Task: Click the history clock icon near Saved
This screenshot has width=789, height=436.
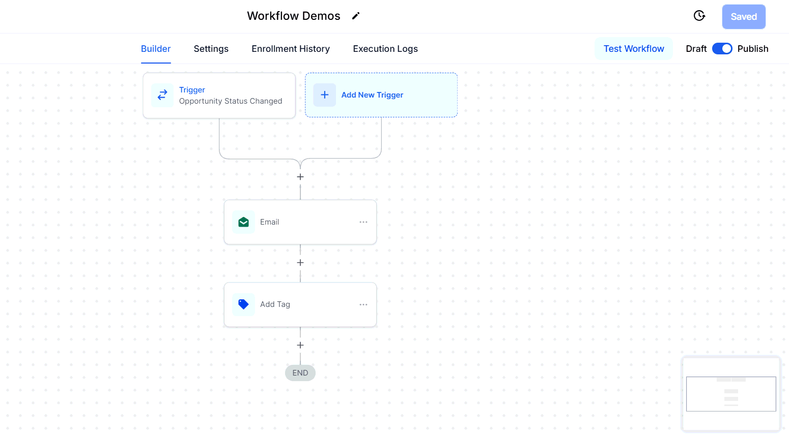Action: (699, 16)
